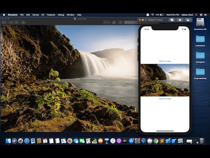Viewport: 210px width, 158px height.
Task: Open Finder from the Dock
Action: (x=8, y=141)
